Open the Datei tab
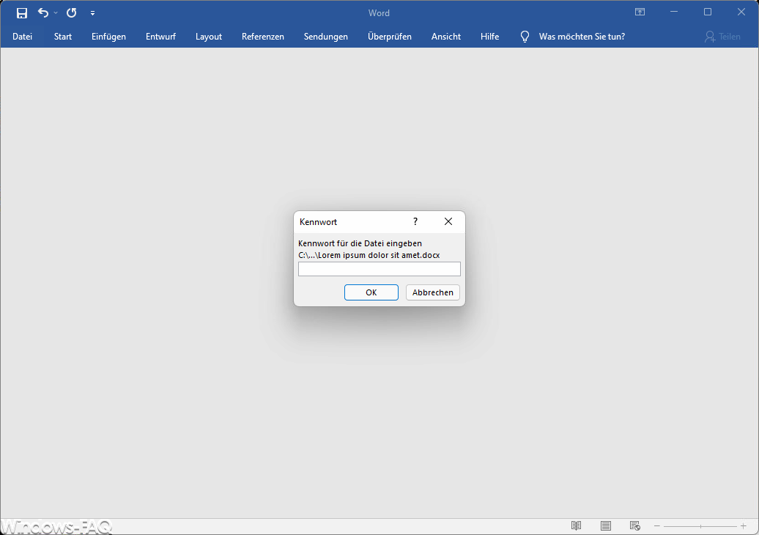Image resolution: width=759 pixels, height=535 pixels. 22,37
